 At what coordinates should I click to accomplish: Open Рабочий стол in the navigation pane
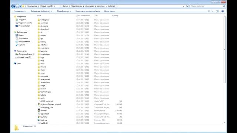(24, 26)
